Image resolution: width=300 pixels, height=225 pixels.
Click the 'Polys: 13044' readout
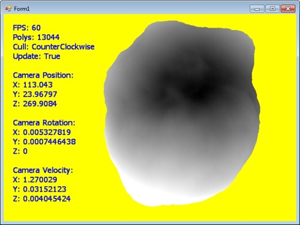[x=36, y=37]
